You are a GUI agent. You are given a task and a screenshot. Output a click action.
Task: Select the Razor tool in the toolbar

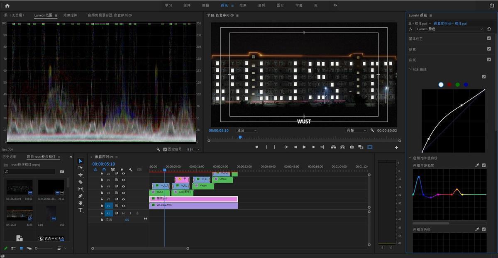click(81, 182)
